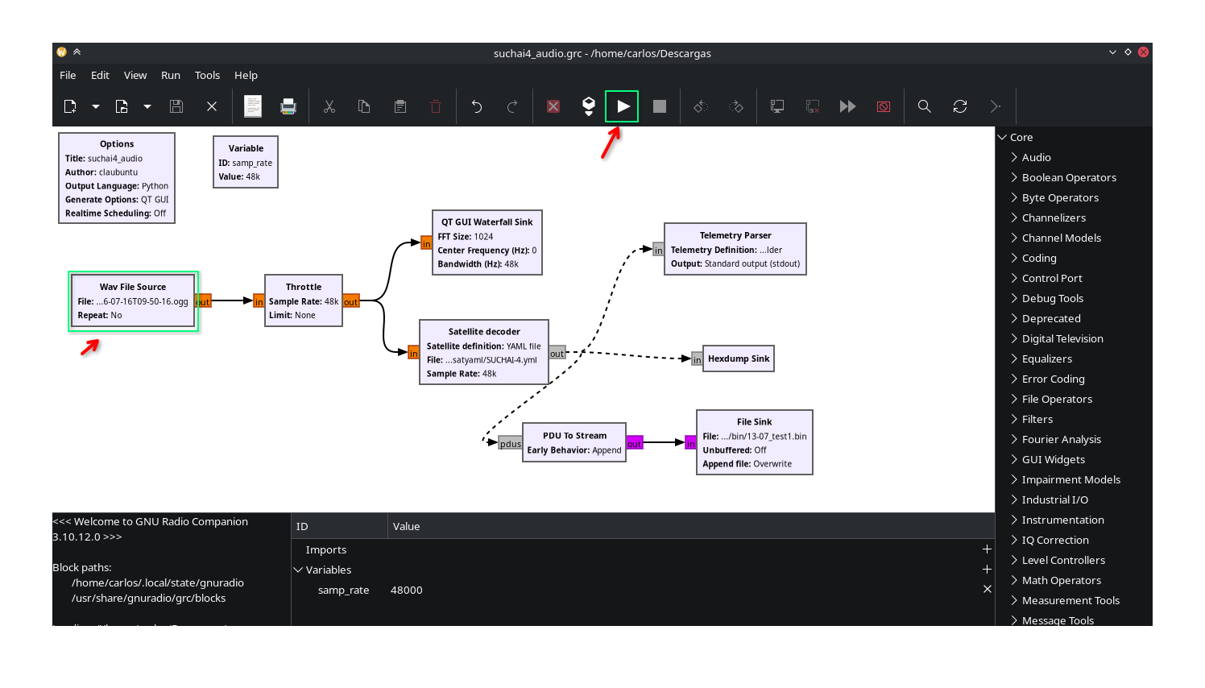Click the open flowgraph file icon
The height and width of the screenshot is (688, 1205).
click(122, 106)
